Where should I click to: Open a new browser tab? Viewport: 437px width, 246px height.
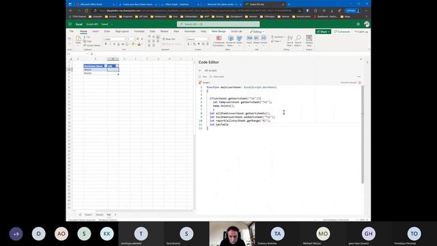pos(289,4)
